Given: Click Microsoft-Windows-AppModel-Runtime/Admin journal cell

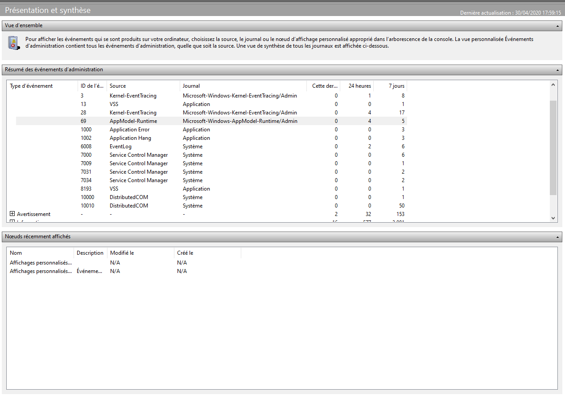Looking at the screenshot, I should tap(240, 121).
